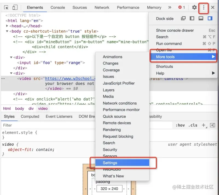Click the ellipsis beside the video node
The image size is (219, 195).
click(3, 79)
